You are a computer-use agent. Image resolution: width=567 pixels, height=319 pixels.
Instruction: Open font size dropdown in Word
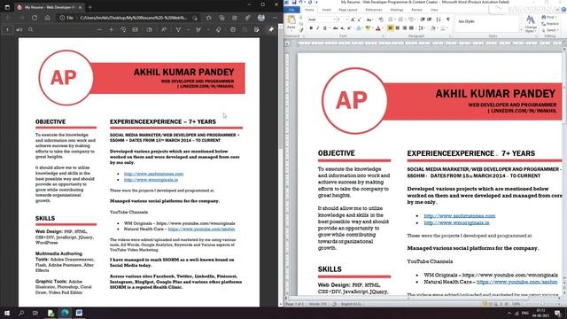point(346,19)
